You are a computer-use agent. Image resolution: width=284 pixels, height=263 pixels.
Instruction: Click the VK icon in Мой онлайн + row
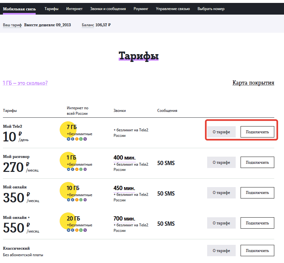[x=68, y=230]
